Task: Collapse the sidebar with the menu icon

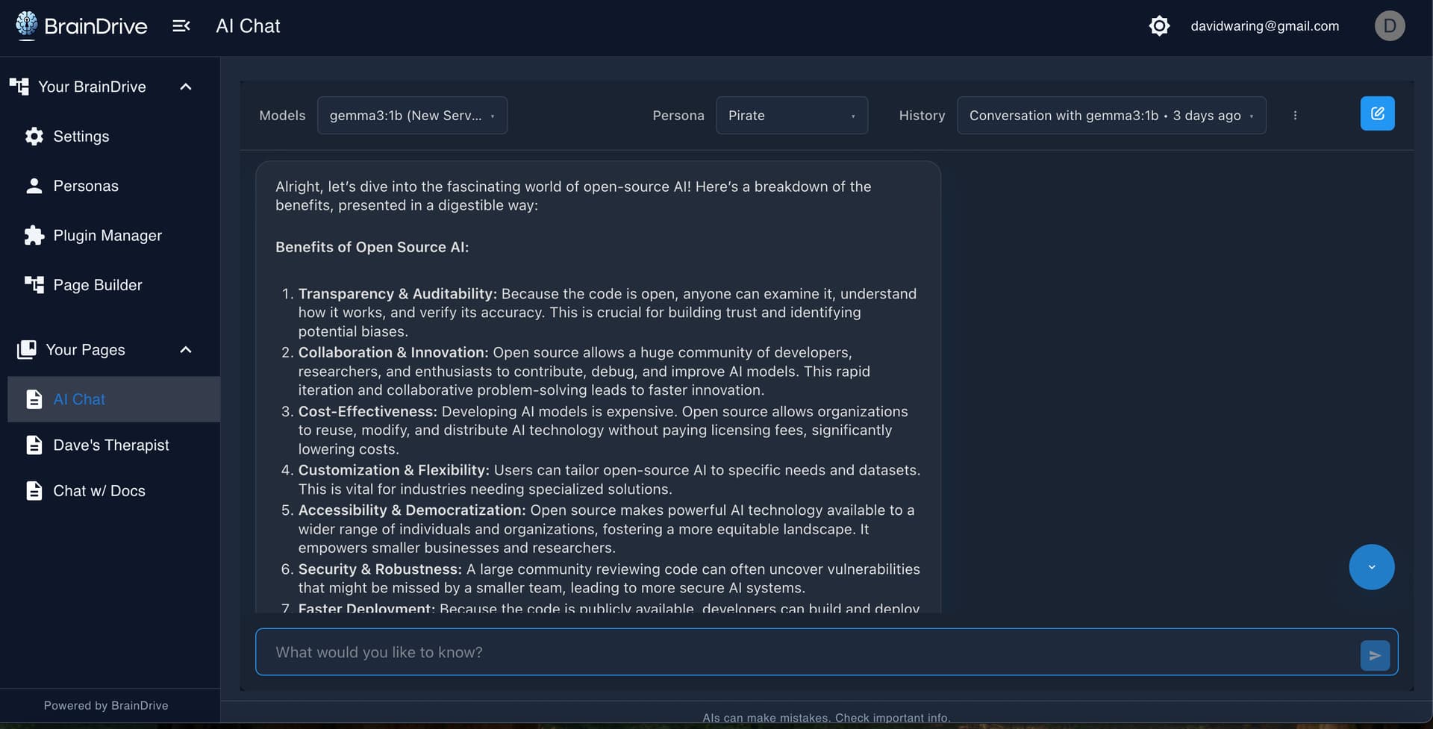Action: [x=181, y=26]
